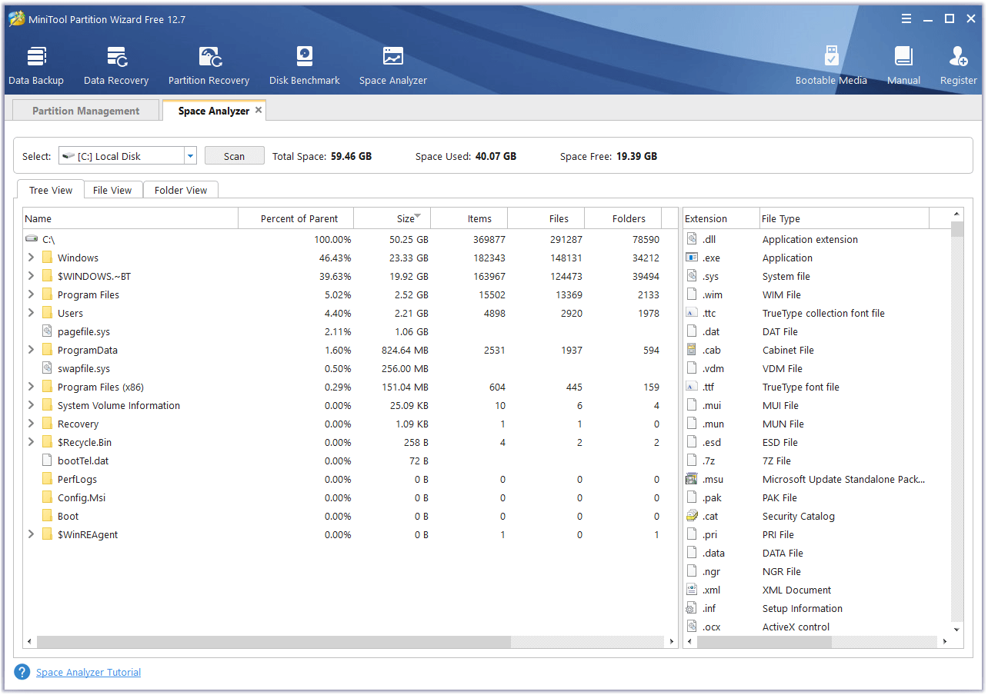988x695 pixels.
Task: Switch to the Partition Management tab
Action: coord(85,111)
